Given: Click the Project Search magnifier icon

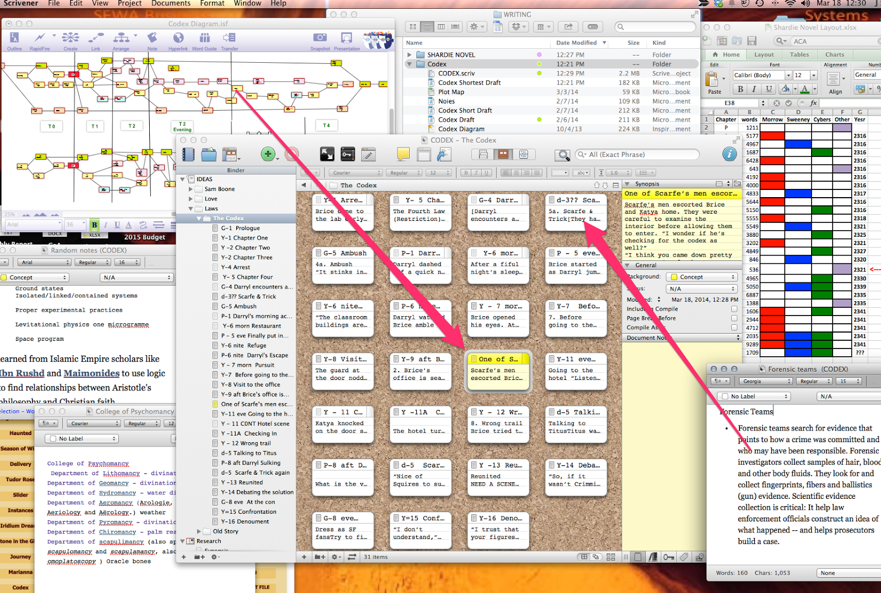Looking at the screenshot, I should (562, 155).
